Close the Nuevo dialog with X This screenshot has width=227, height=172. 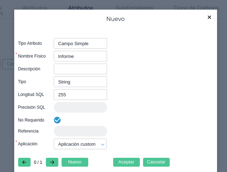[209, 17]
